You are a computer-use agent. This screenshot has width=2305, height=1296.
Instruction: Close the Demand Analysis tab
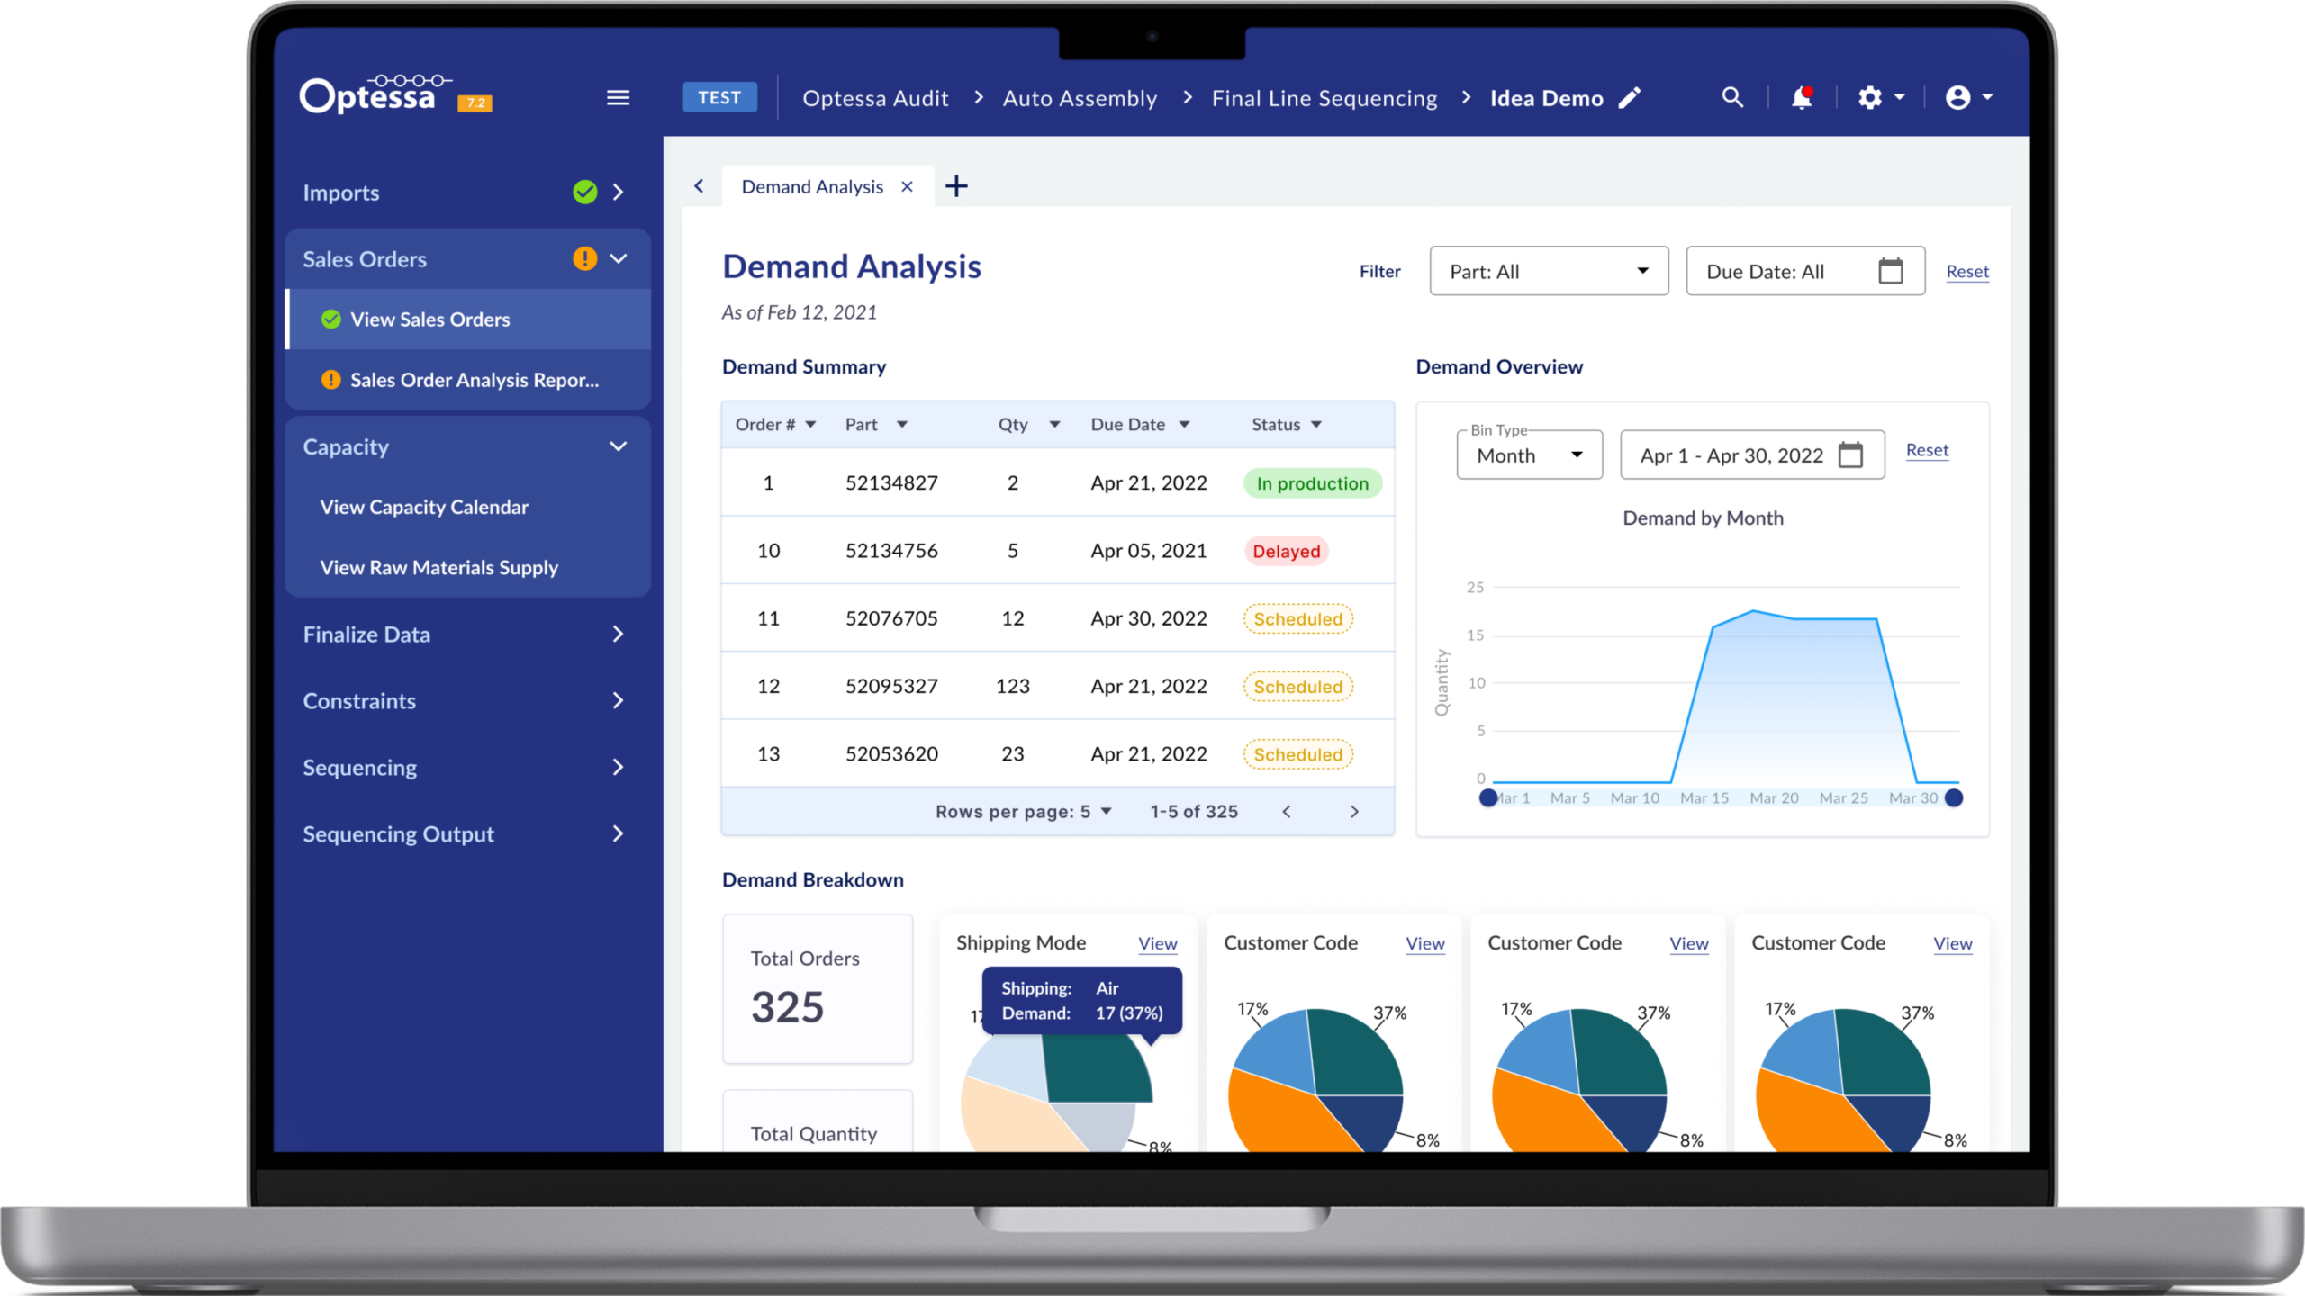[907, 186]
